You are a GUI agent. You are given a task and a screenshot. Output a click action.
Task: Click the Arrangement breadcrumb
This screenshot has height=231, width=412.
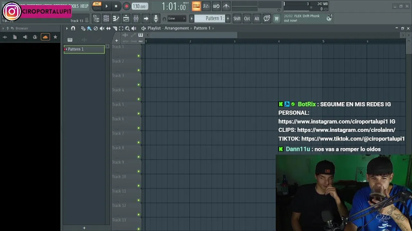tap(176, 28)
